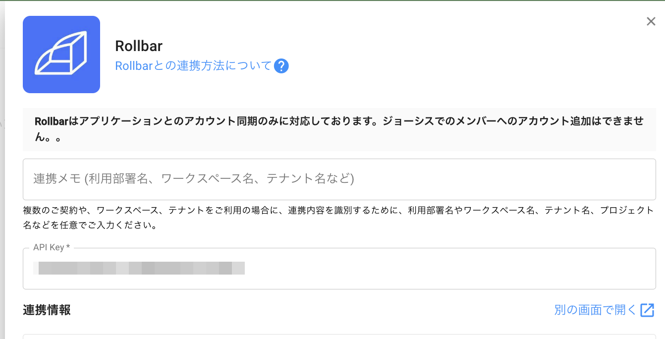Close the Rollbar integration dialog
The height and width of the screenshot is (339, 665).
(x=651, y=21)
